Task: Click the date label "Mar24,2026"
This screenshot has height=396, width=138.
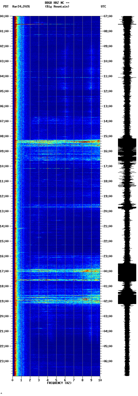Action: (21, 6)
